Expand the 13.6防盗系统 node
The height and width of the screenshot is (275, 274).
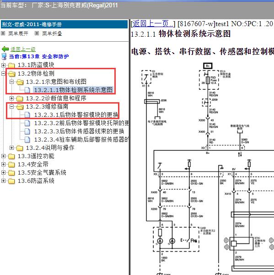click(3, 181)
